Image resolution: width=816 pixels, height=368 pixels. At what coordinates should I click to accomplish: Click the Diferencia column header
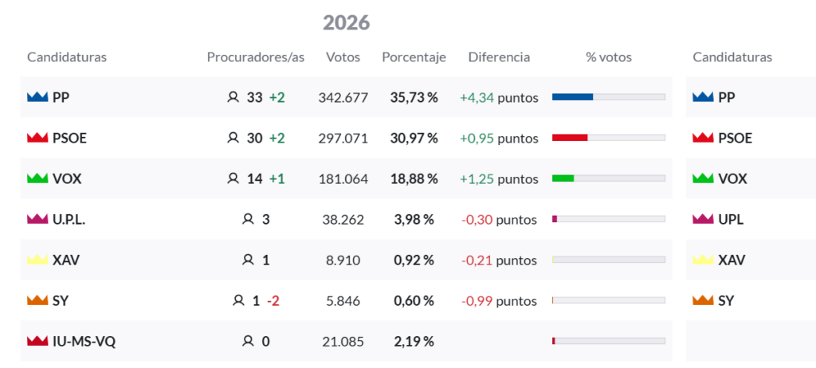coord(499,57)
